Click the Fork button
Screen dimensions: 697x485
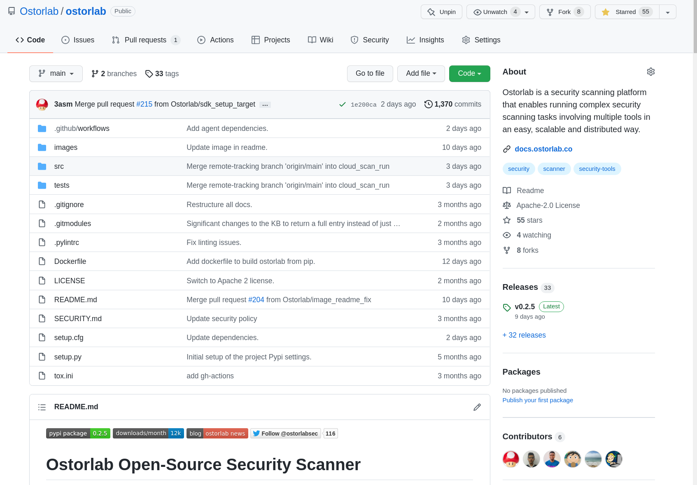click(565, 12)
